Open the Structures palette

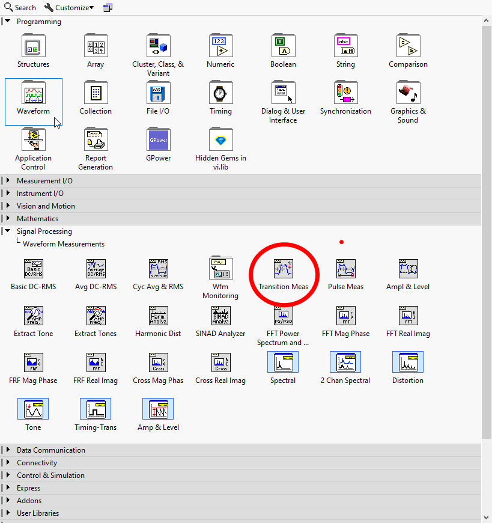point(33,47)
